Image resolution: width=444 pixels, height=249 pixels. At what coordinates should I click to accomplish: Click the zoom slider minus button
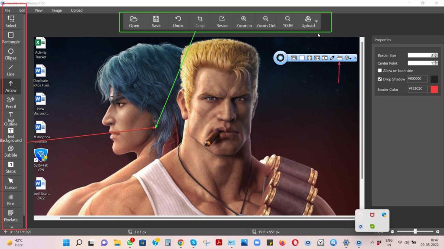point(392,232)
